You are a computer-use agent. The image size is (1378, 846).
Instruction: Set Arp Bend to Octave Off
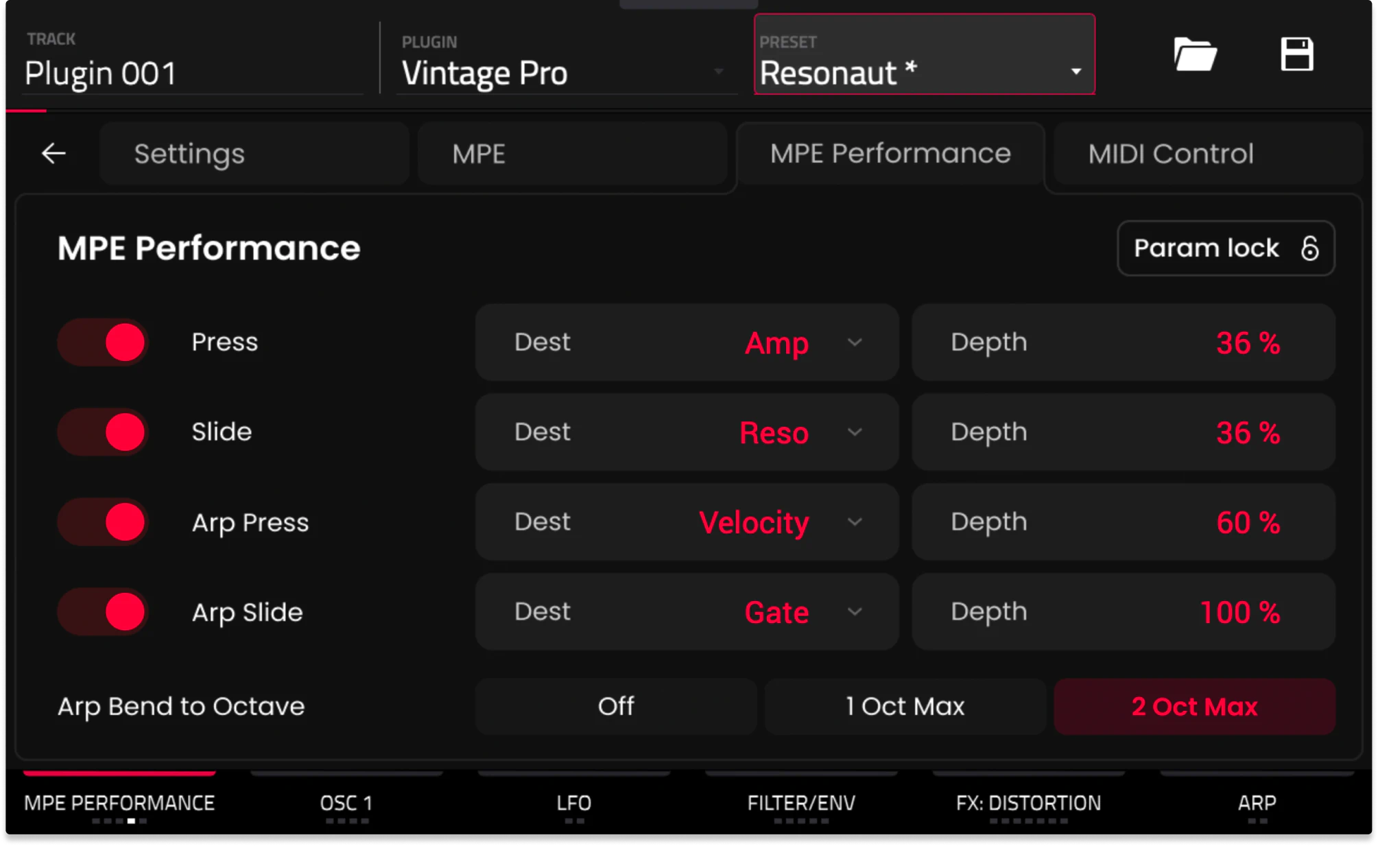pyautogui.click(x=615, y=706)
